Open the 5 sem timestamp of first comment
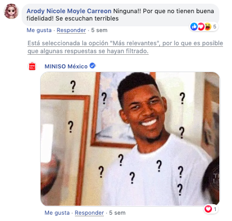The image size is (232, 221). click(99, 30)
